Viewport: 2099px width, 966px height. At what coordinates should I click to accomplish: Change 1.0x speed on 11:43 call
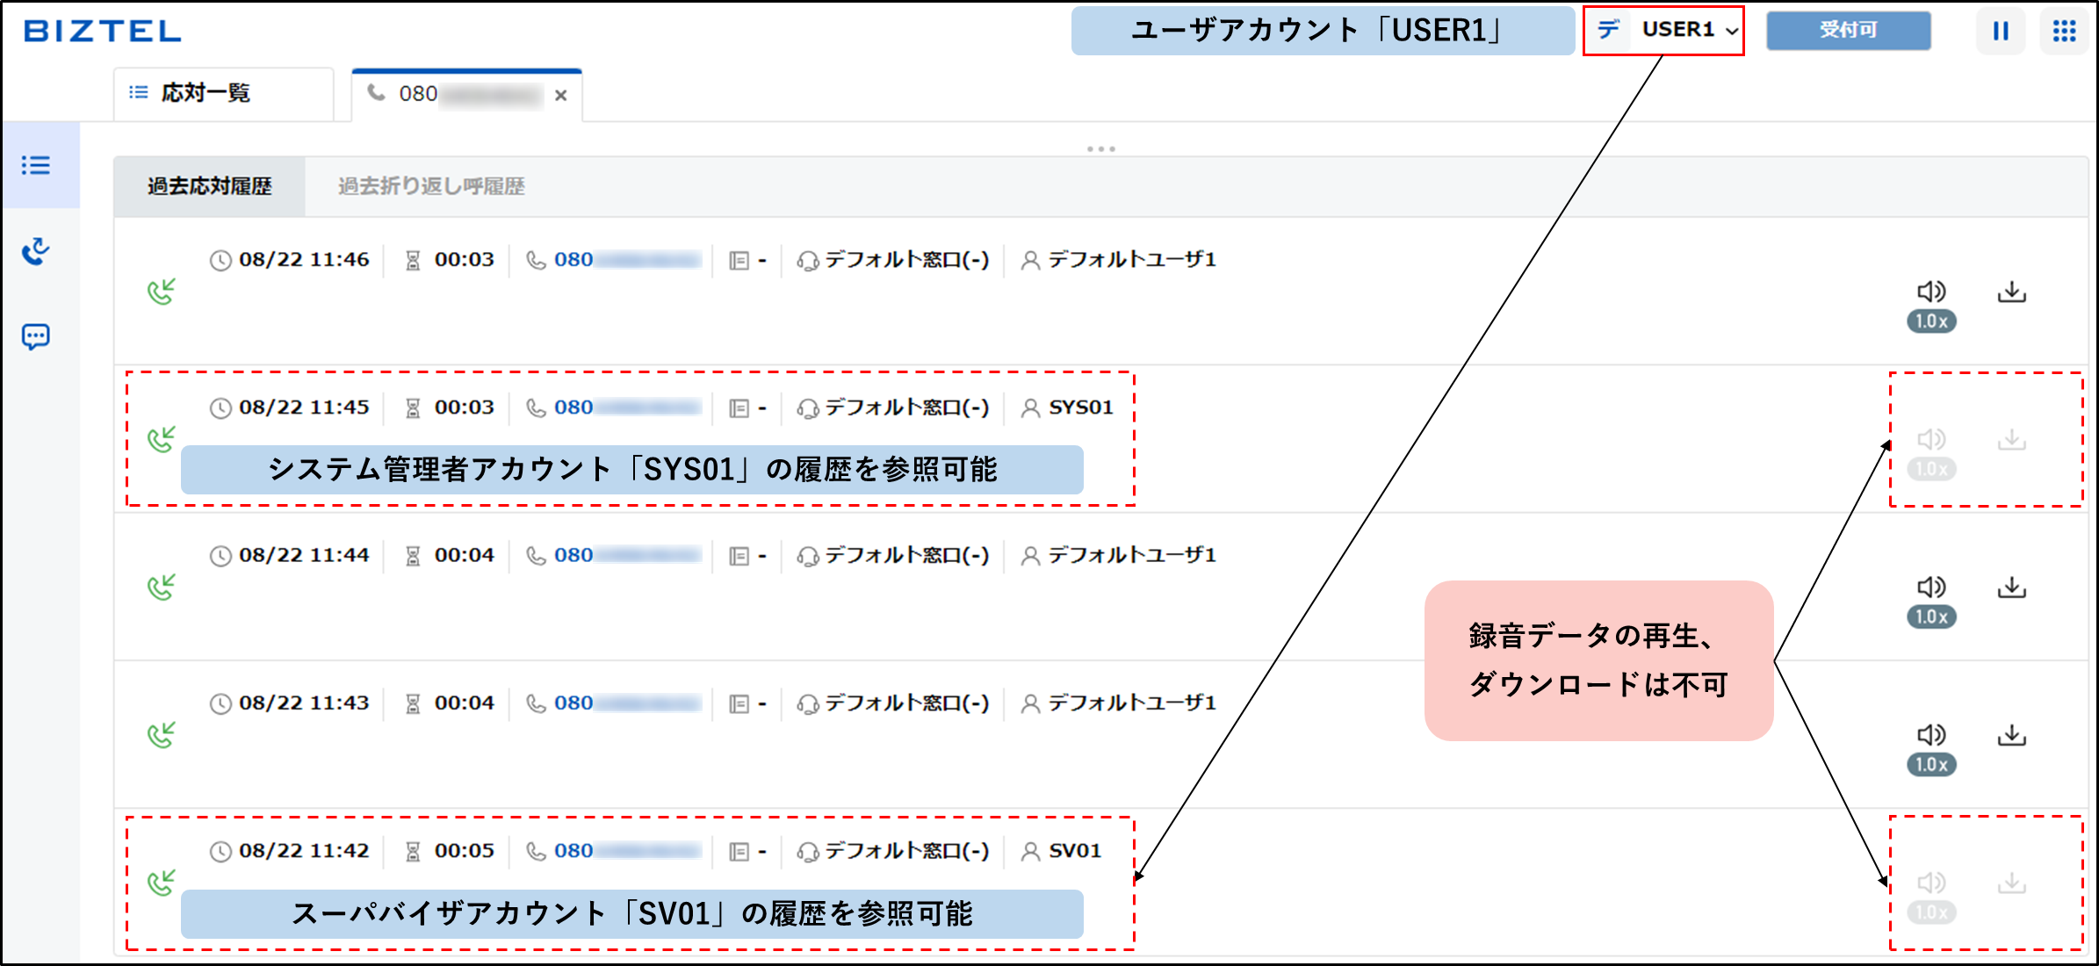(1931, 764)
